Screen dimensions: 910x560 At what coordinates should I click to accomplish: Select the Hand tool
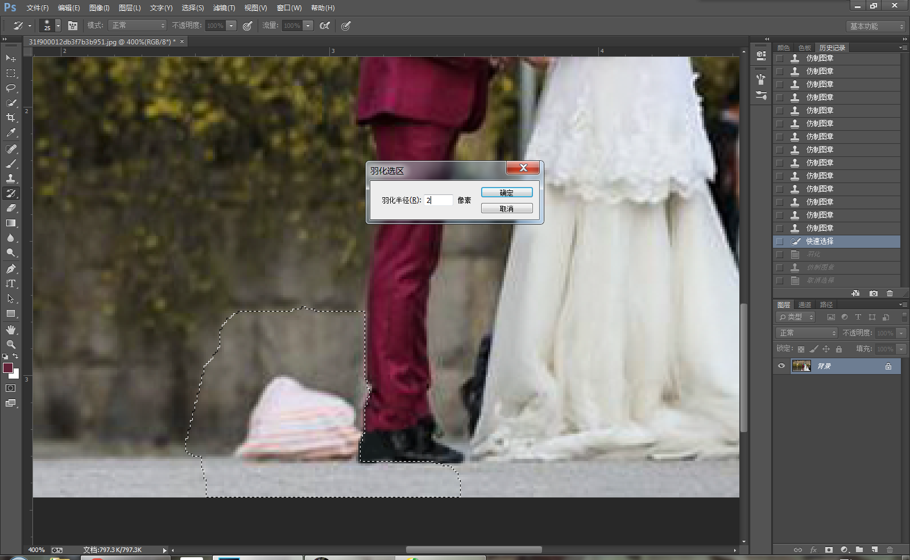tap(11, 330)
